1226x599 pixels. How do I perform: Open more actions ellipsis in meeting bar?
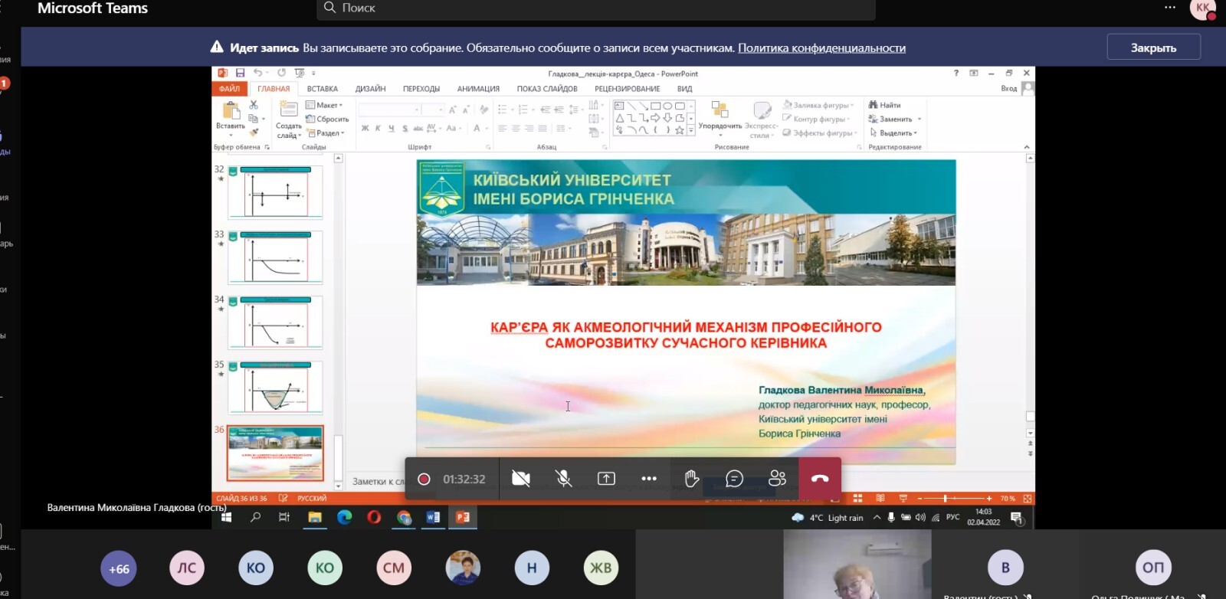[x=649, y=479]
